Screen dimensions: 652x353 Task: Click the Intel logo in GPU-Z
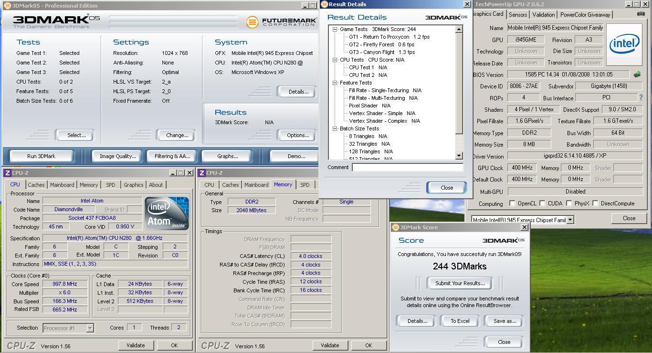click(x=624, y=44)
